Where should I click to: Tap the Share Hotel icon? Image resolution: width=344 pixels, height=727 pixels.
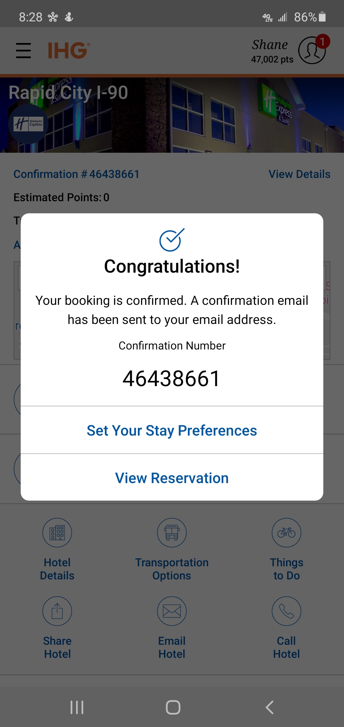(x=57, y=611)
